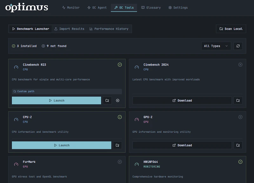Browse folder path for CPU-Z
This screenshot has width=254, height=183.
tap(117, 145)
